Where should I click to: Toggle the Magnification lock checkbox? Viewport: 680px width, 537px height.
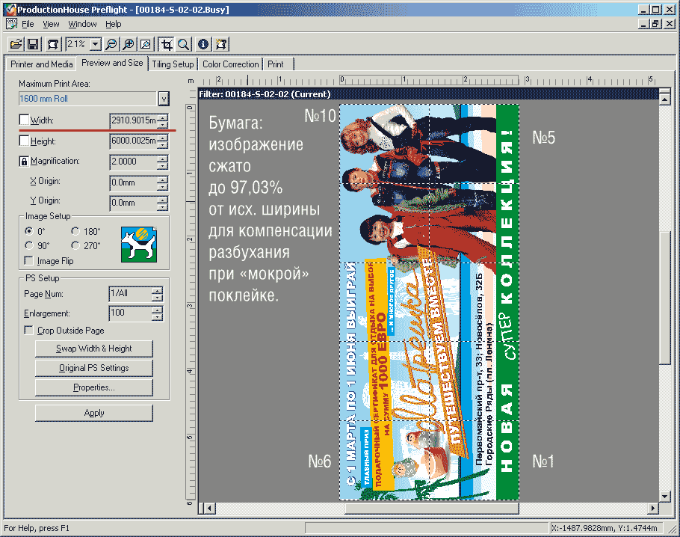pos(24,161)
